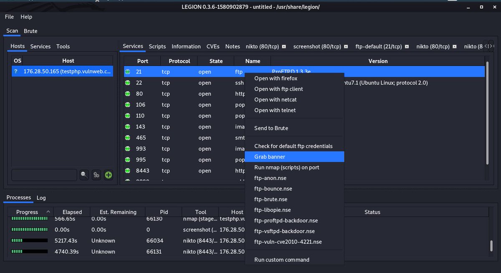Select Send to Brute

point(294,128)
